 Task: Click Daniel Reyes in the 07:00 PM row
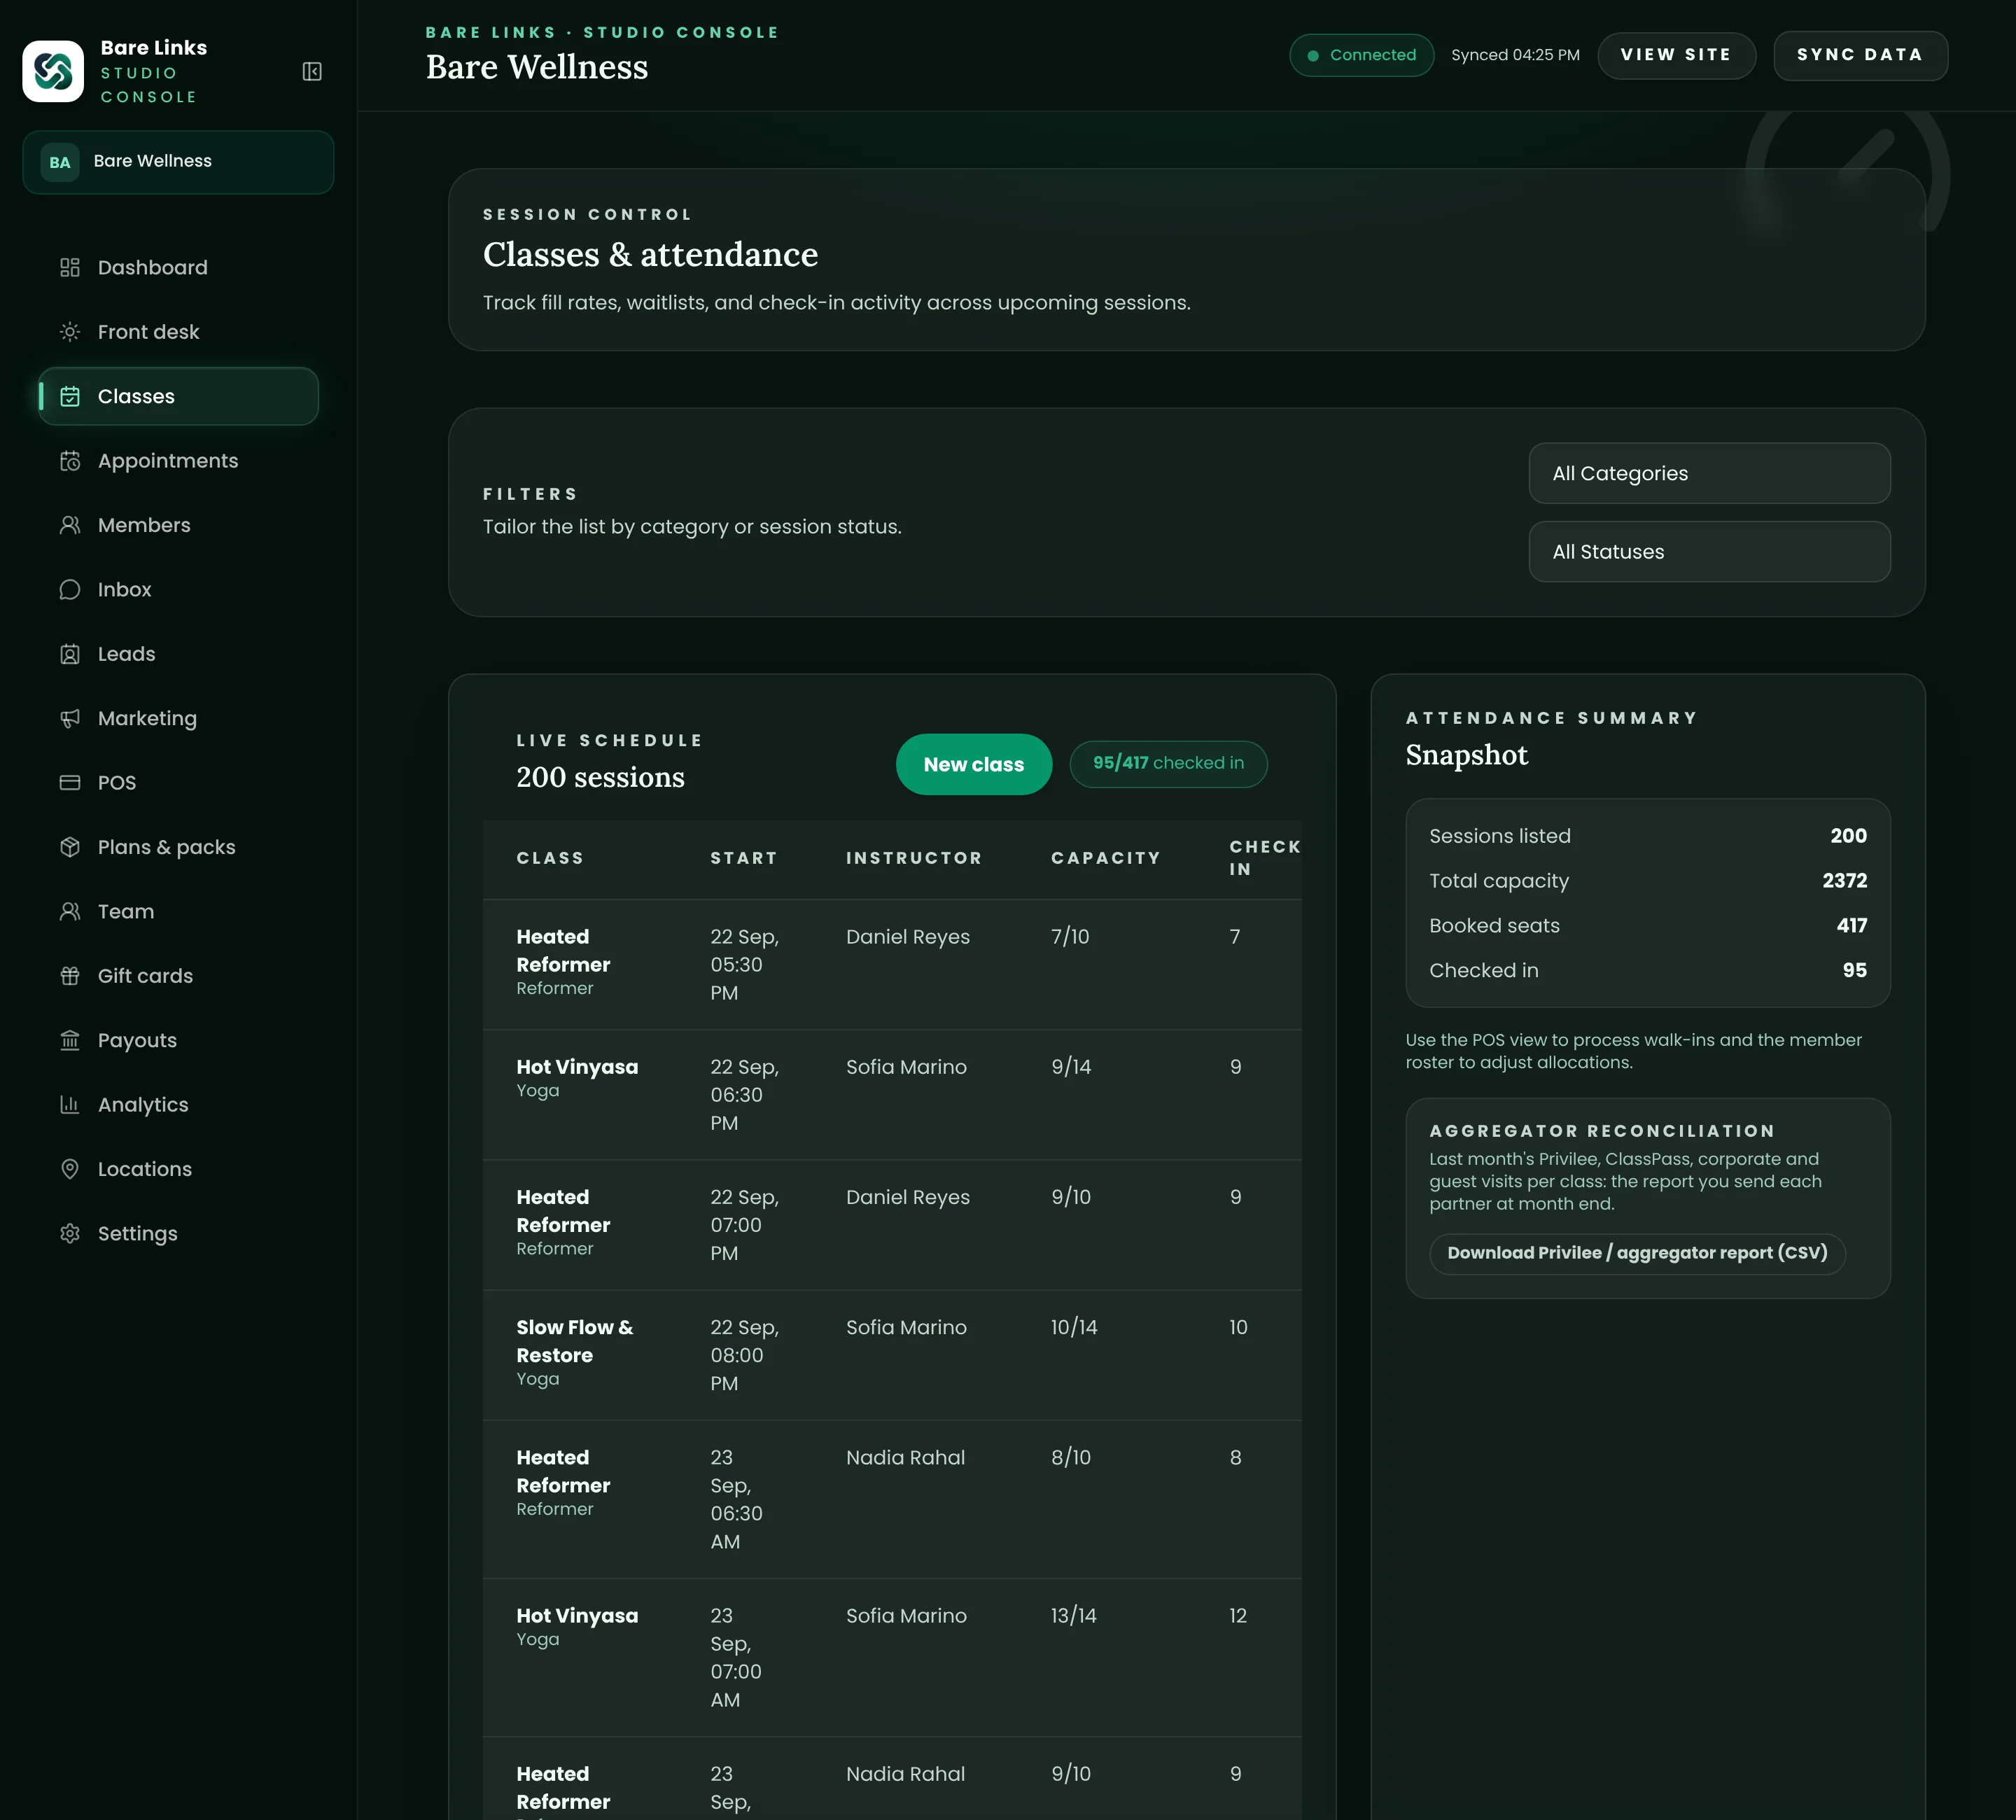908,1197
